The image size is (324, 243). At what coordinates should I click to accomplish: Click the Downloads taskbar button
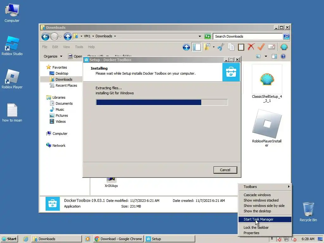pos(56,239)
